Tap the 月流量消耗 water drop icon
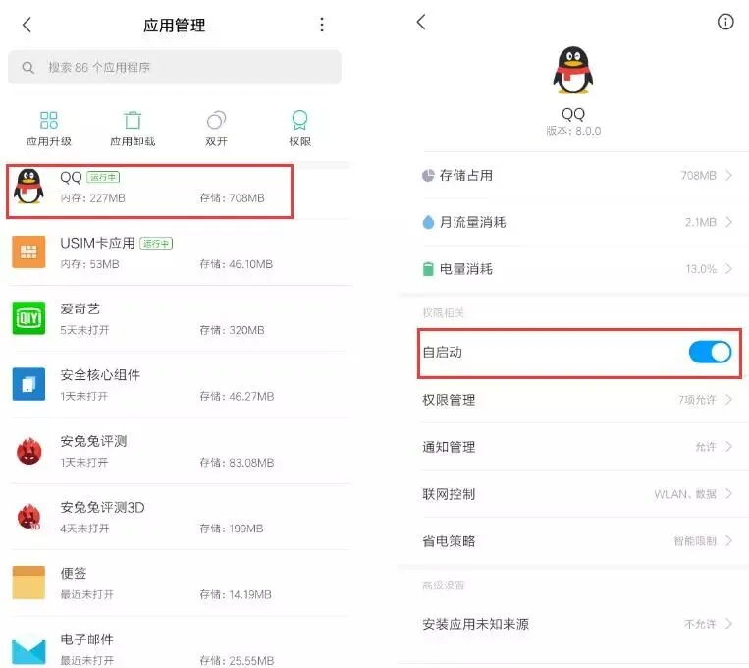Screen dimensions: 749x668 pos(428,222)
